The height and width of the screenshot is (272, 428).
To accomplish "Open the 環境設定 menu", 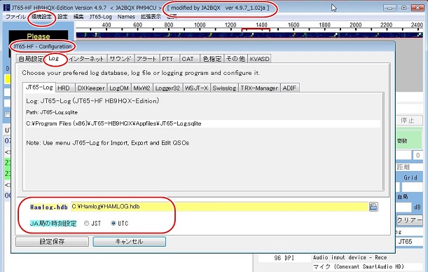I will (41, 17).
